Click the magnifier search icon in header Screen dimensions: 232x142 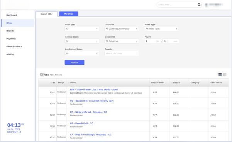tap(199, 5)
